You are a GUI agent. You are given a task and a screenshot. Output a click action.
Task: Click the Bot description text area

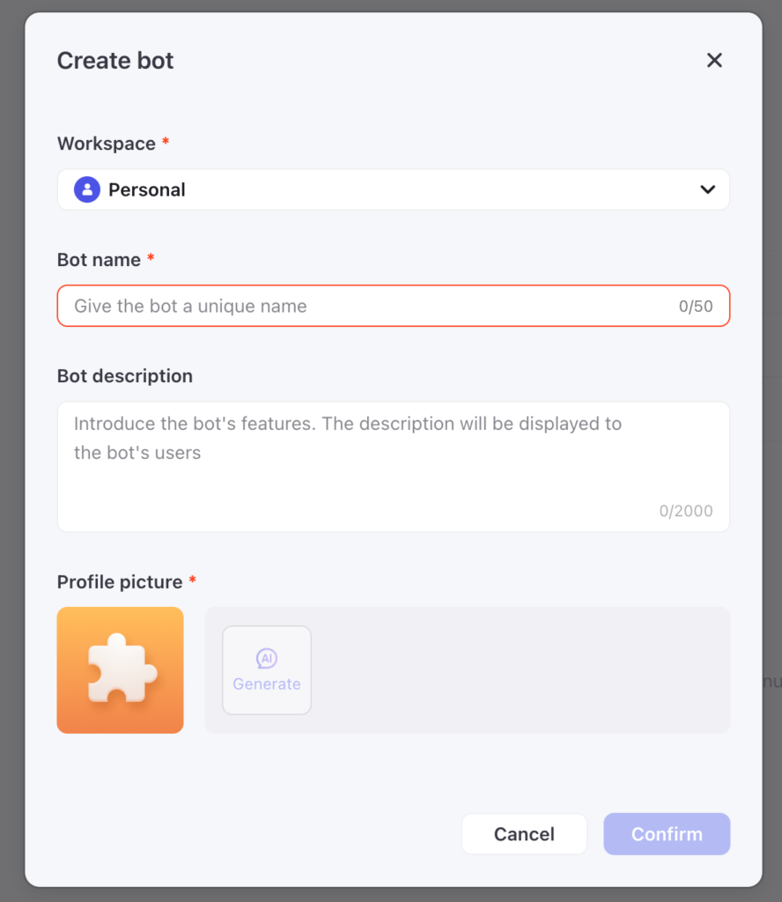(x=394, y=467)
